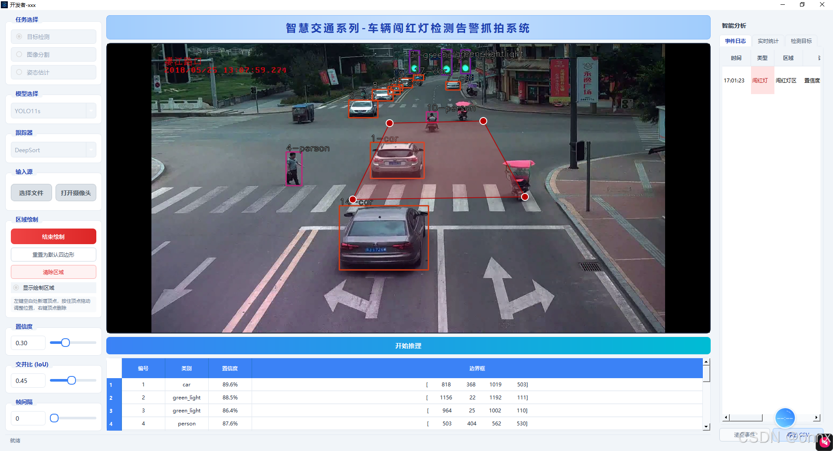Screen dimensions: 833x451
Task: Click the up arrow of the results table scrollbar
Action: 706,362
